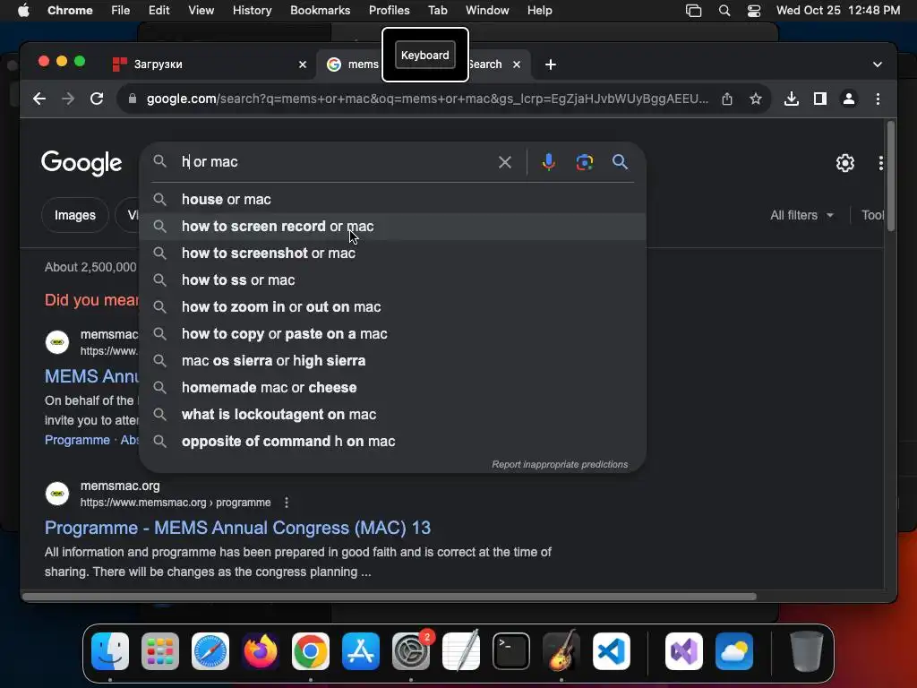Image resolution: width=917 pixels, height=688 pixels.
Task: Launch Firefox from the Dock
Action: [261, 651]
